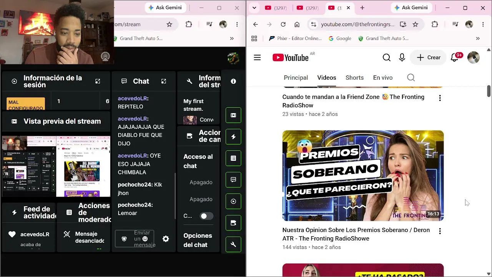This screenshot has width=492, height=277.
Task: Open options menu for Premios Soberano video
Action: click(440, 231)
